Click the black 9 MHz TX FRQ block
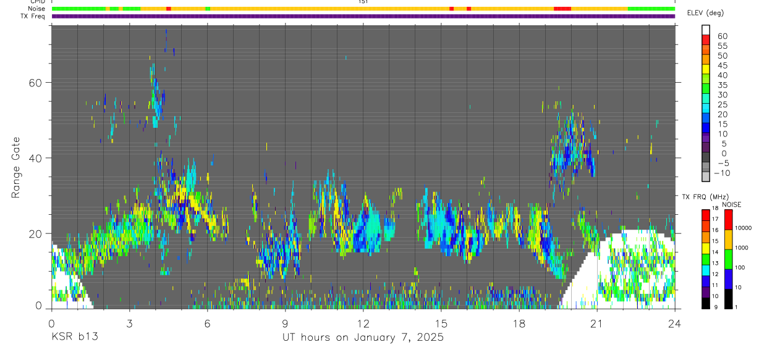The image size is (759, 350). pos(705,303)
